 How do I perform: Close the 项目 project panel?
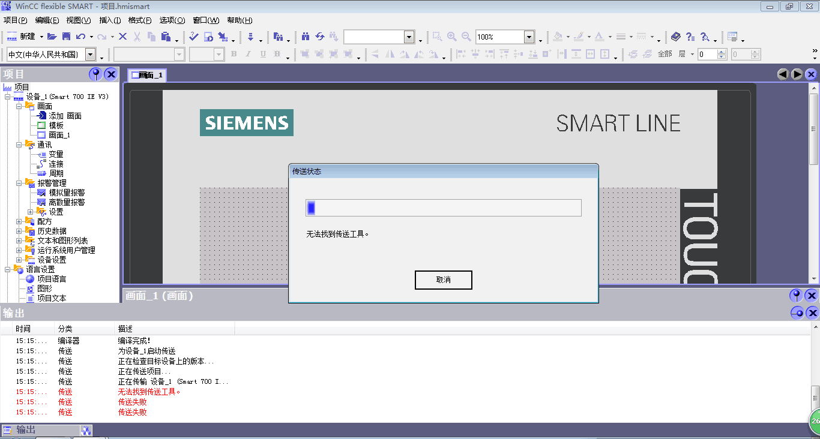111,74
